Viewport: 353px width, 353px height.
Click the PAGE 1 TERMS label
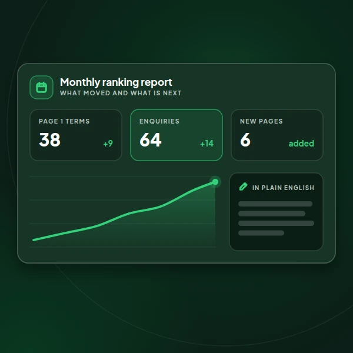click(64, 121)
